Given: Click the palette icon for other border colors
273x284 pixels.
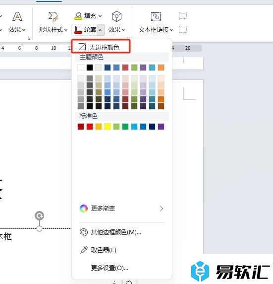Looking at the screenshot, I should 84,232.
